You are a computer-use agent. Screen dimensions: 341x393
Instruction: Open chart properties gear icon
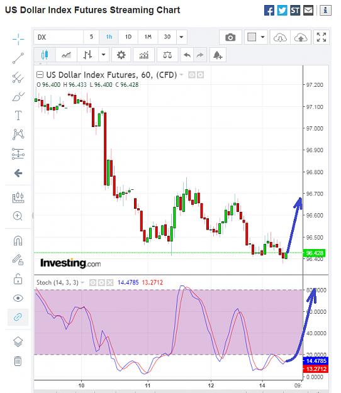pos(121,55)
